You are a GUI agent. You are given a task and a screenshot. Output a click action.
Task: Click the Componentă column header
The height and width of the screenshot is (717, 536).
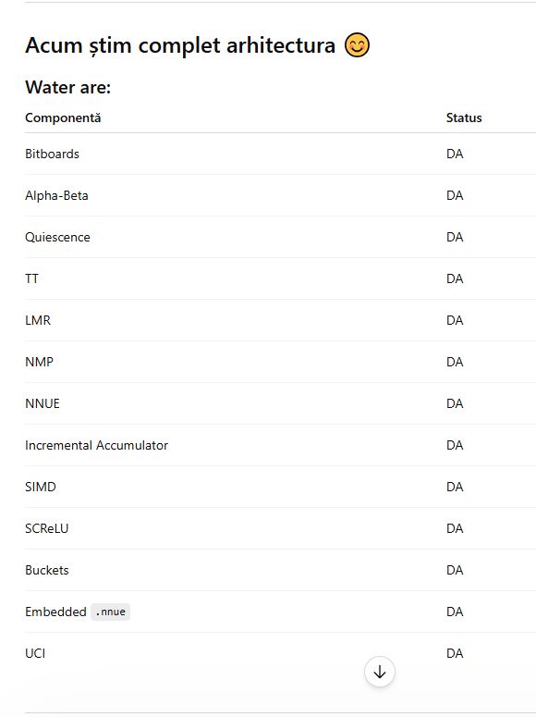pyautogui.click(x=63, y=118)
